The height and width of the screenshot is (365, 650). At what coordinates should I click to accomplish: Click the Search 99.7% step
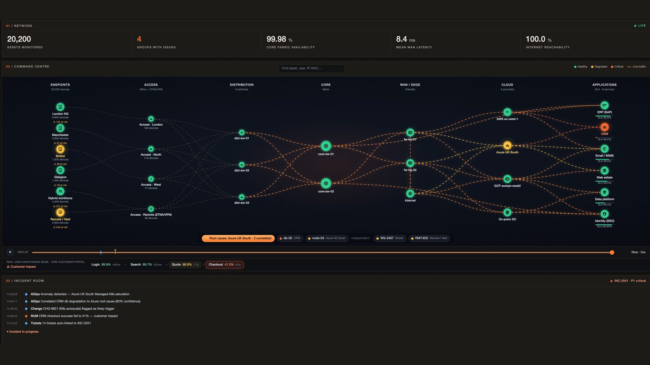146,265
